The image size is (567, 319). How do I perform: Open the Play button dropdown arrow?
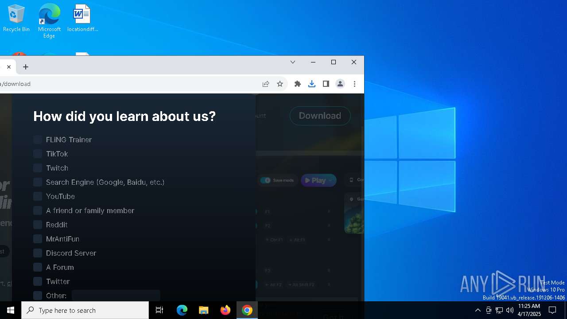330,180
